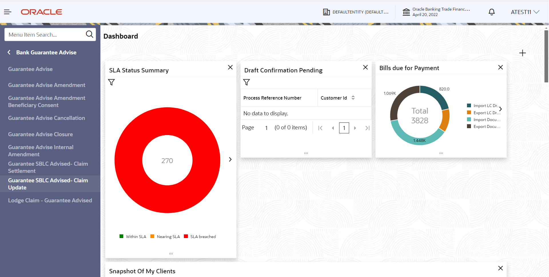Open the hamburger navigation menu
Screen dimensions: 549x277
tap(8, 12)
